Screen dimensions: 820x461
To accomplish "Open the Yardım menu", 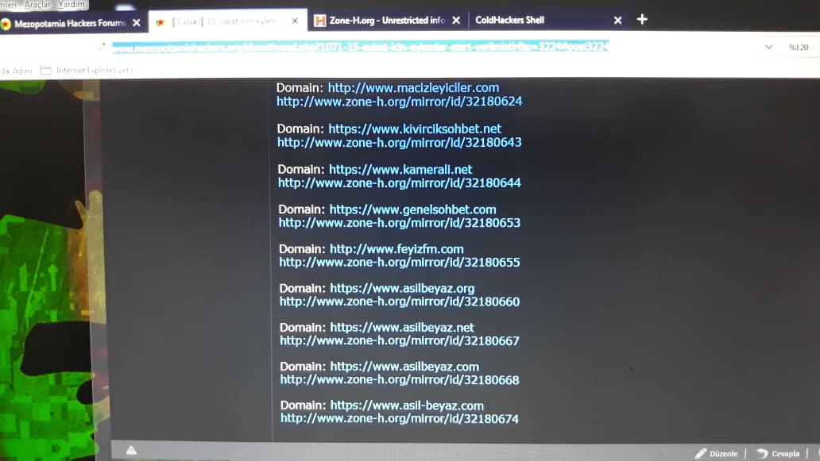I will [72, 4].
